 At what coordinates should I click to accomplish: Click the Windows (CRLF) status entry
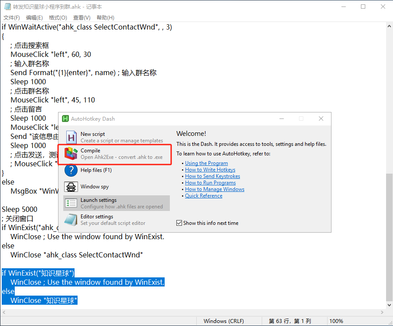(x=224, y=321)
